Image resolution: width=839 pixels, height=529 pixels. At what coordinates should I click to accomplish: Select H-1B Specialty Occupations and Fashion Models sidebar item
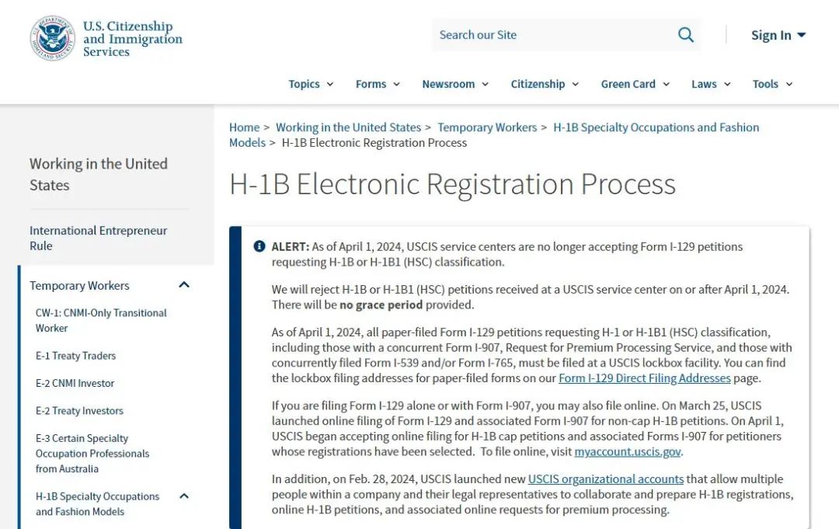click(x=97, y=504)
